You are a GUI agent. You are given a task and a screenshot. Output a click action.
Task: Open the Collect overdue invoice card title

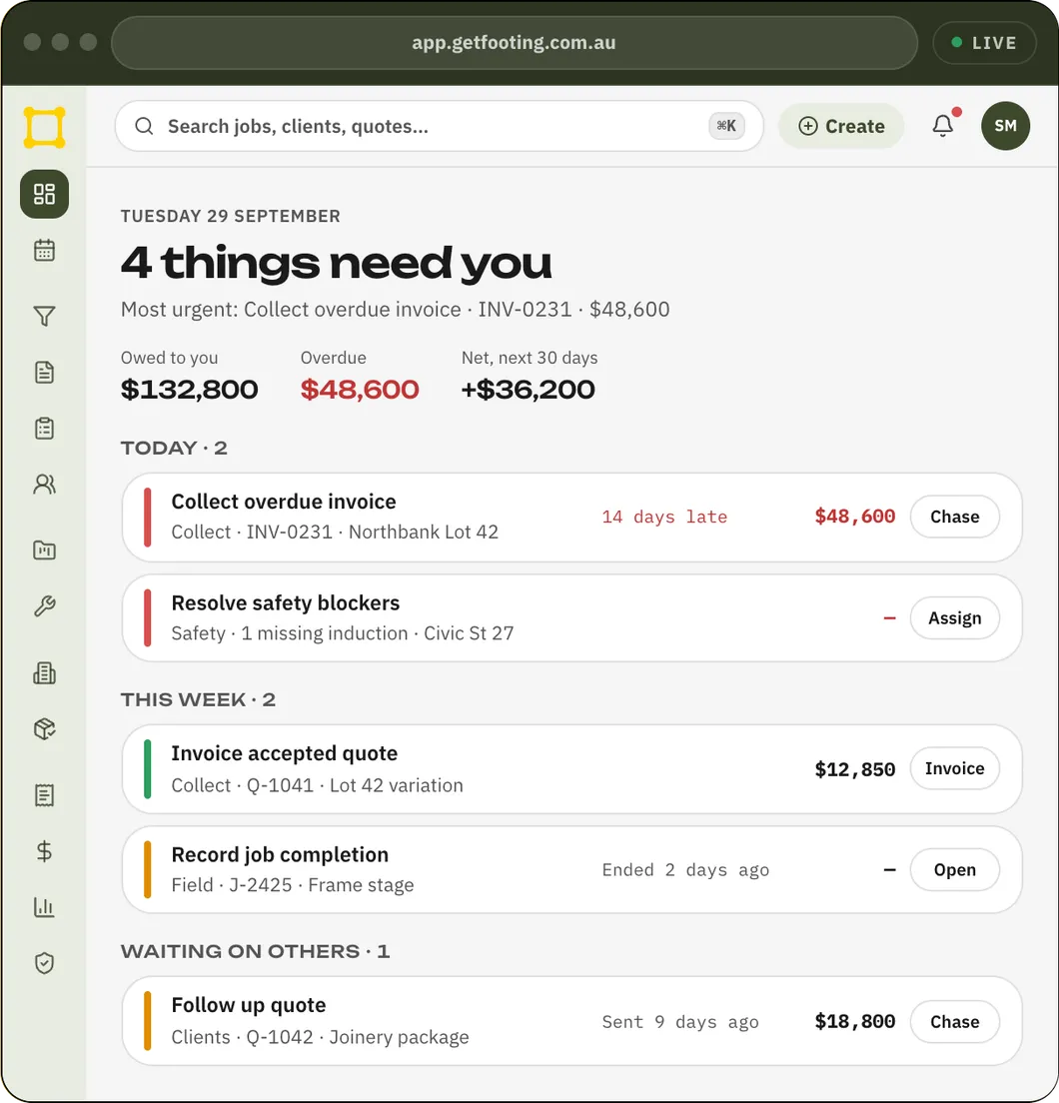click(284, 502)
